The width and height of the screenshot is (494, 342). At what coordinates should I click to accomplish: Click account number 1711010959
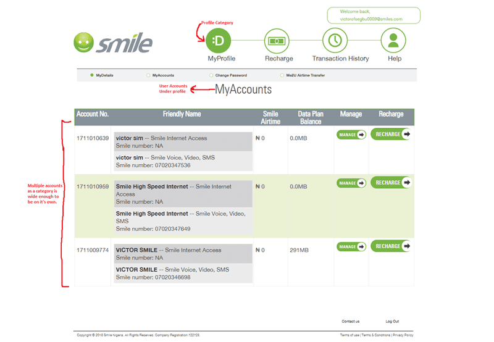point(93,187)
